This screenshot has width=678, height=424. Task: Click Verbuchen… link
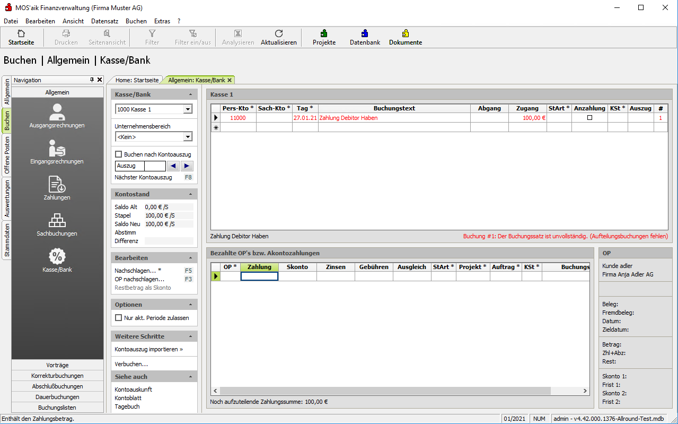(131, 365)
